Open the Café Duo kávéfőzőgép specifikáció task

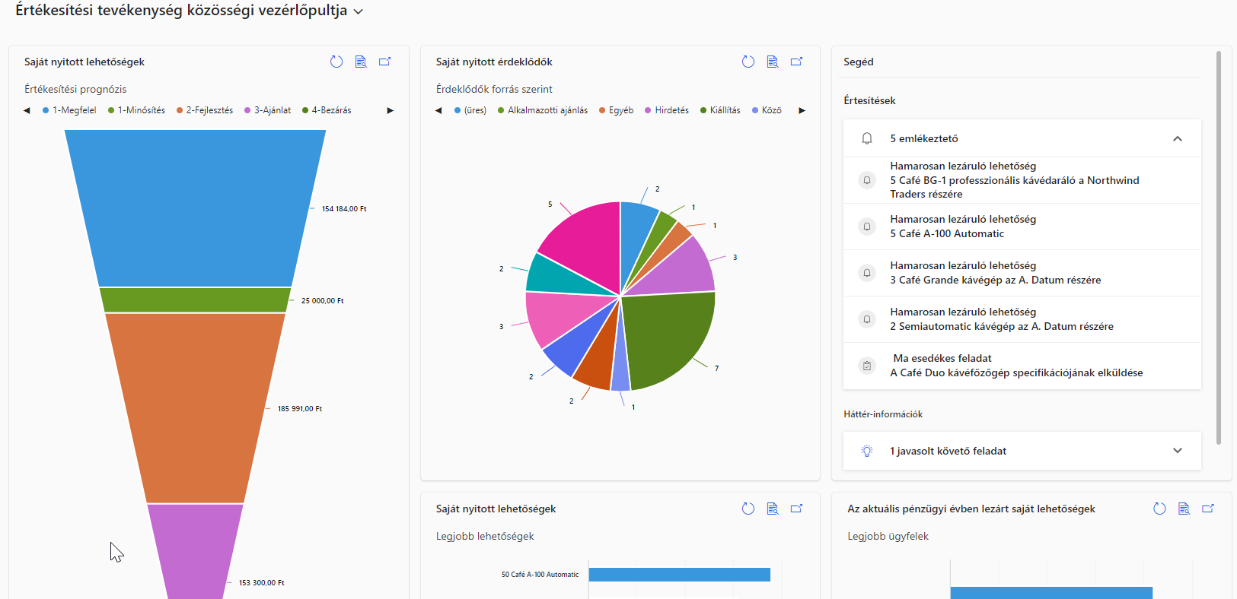coord(1022,366)
